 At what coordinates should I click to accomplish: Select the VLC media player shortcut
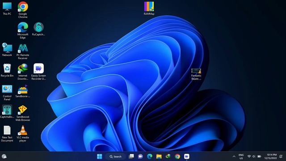point(23,134)
